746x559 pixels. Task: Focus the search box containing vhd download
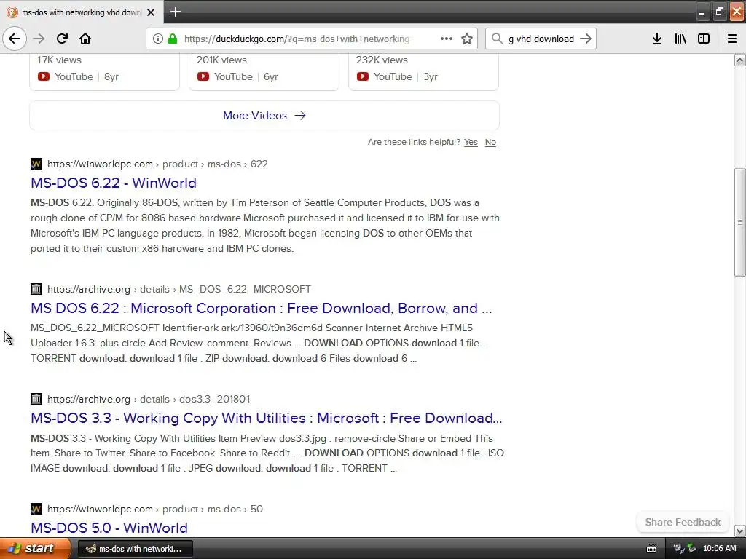[x=541, y=39]
